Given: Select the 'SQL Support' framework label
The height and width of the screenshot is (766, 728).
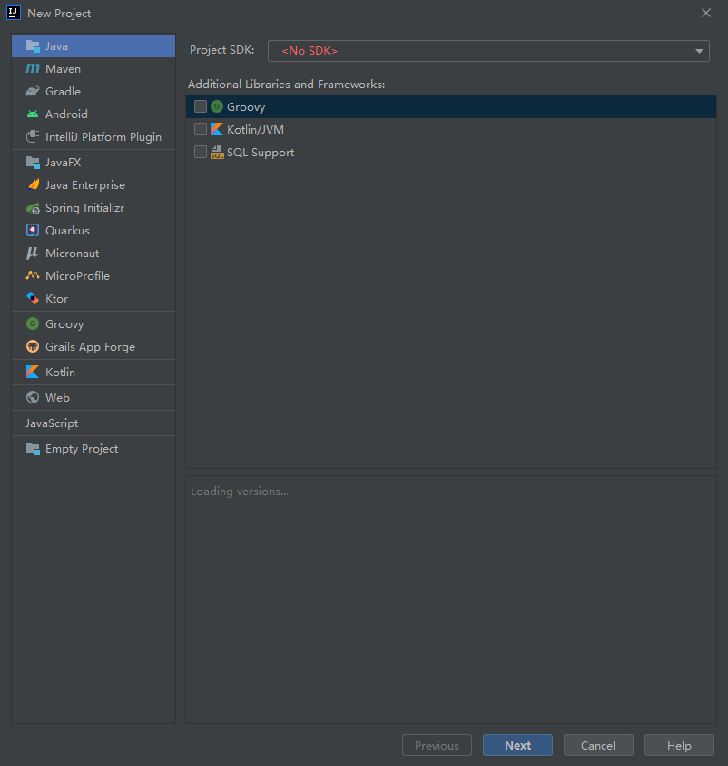Looking at the screenshot, I should 261,153.
